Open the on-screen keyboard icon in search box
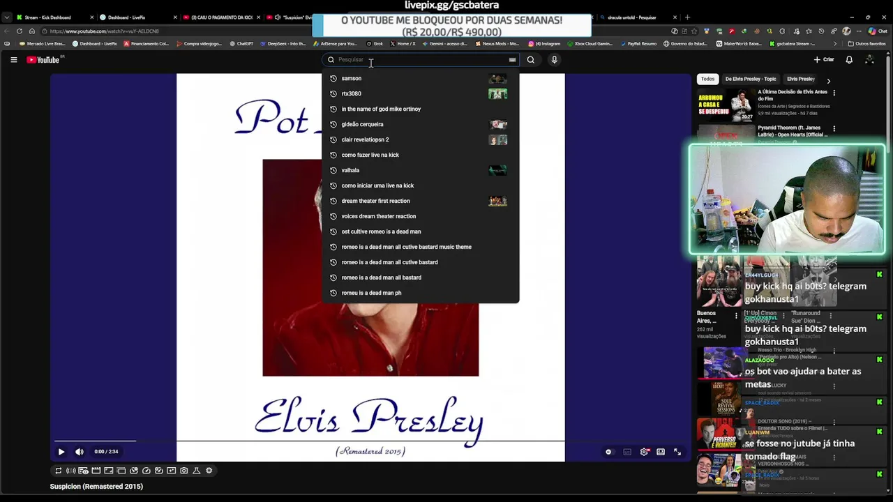The height and width of the screenshot is (502, 893). (512, 60)
